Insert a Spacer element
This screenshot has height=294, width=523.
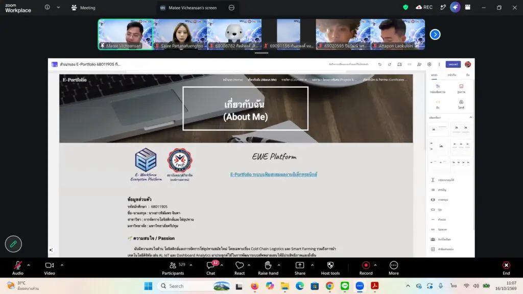(x=439, y=229)
